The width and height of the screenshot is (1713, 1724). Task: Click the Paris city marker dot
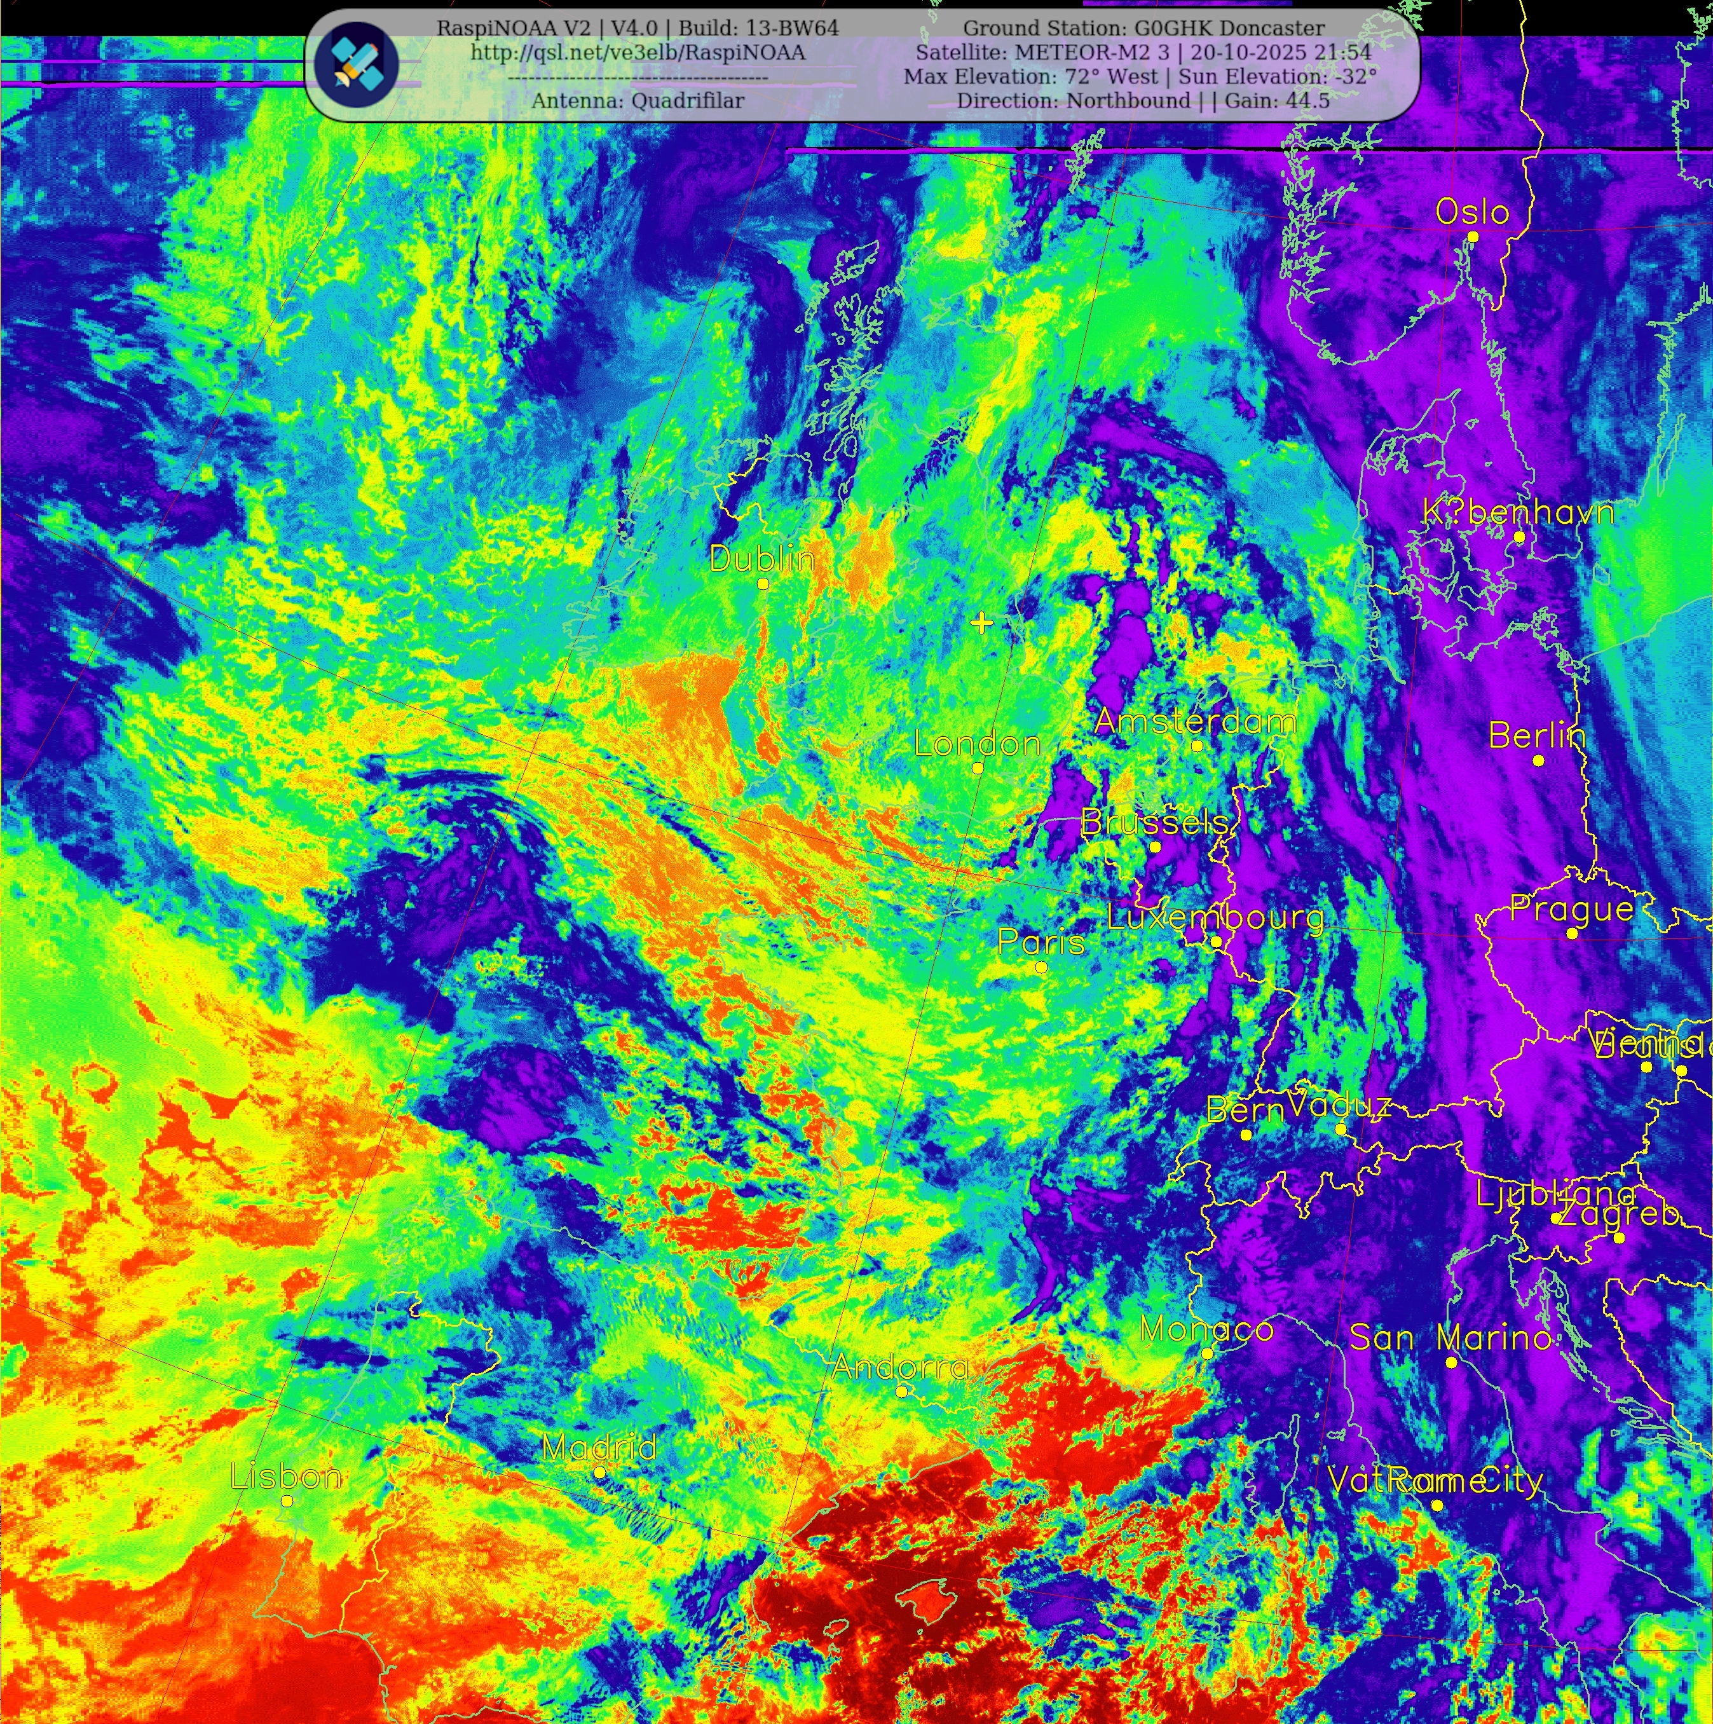1041,966
